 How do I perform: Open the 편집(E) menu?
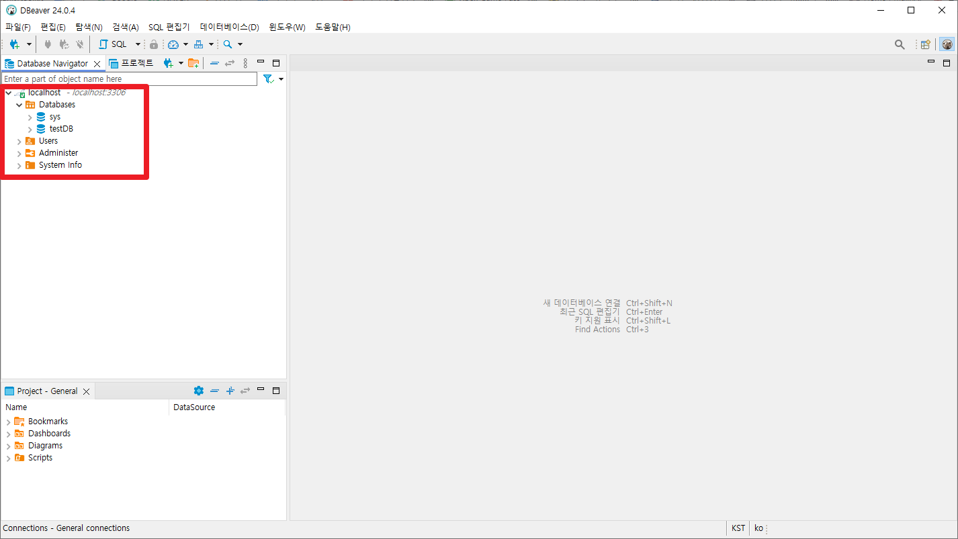[53, 28]
